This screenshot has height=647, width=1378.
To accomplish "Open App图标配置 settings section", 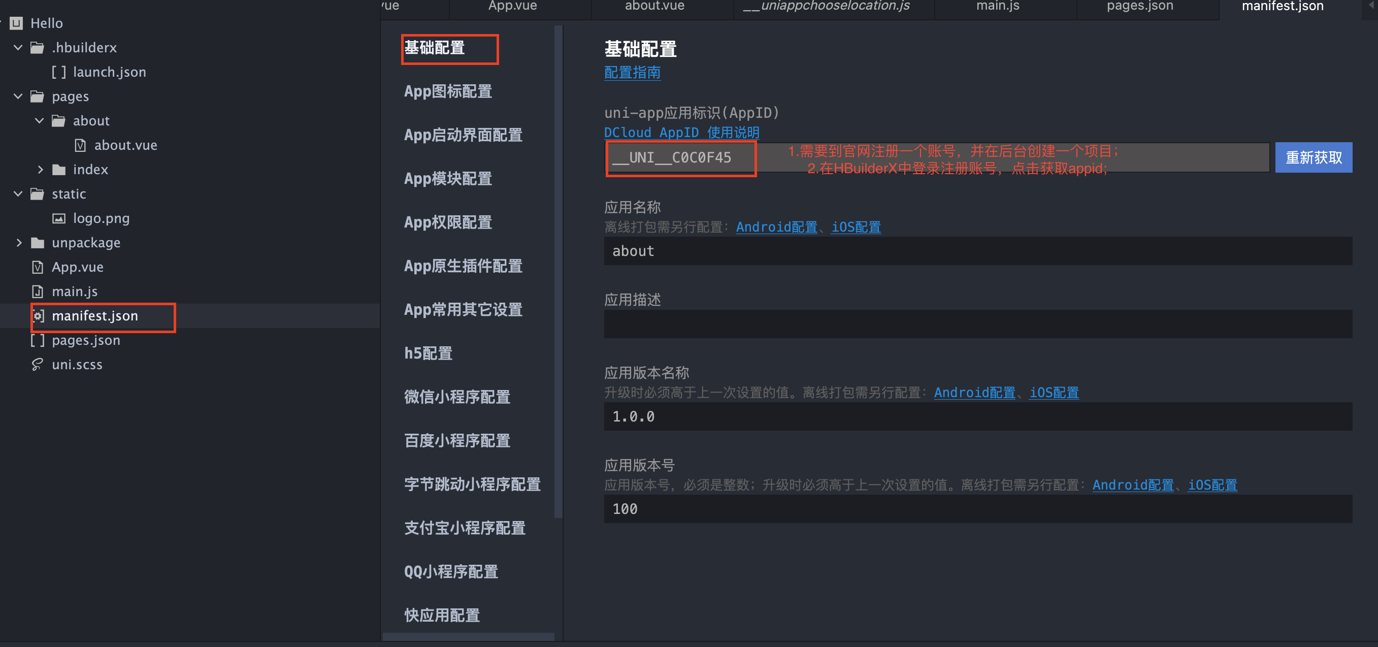I will 448,91.
